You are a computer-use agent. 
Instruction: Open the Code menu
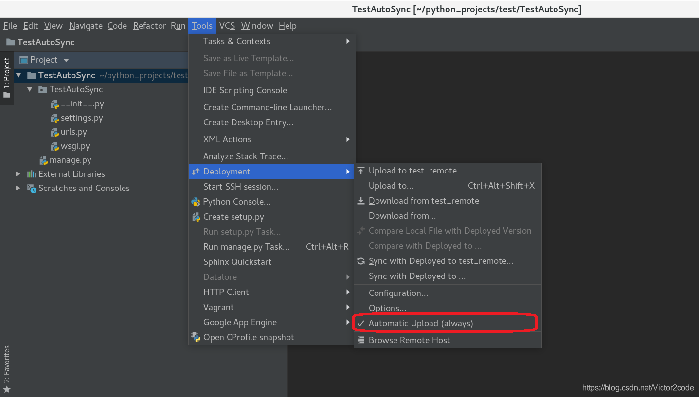(x=117, y=26)
